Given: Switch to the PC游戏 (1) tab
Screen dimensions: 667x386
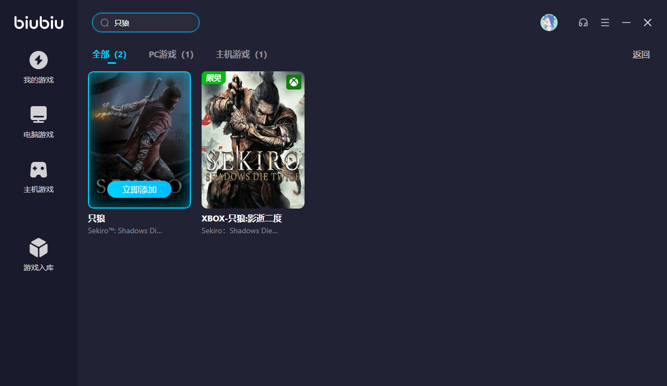Looking at the screenshot, I should (x=171, y=55).
